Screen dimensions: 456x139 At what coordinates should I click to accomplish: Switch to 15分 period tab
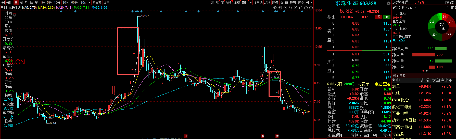[57, 3]
